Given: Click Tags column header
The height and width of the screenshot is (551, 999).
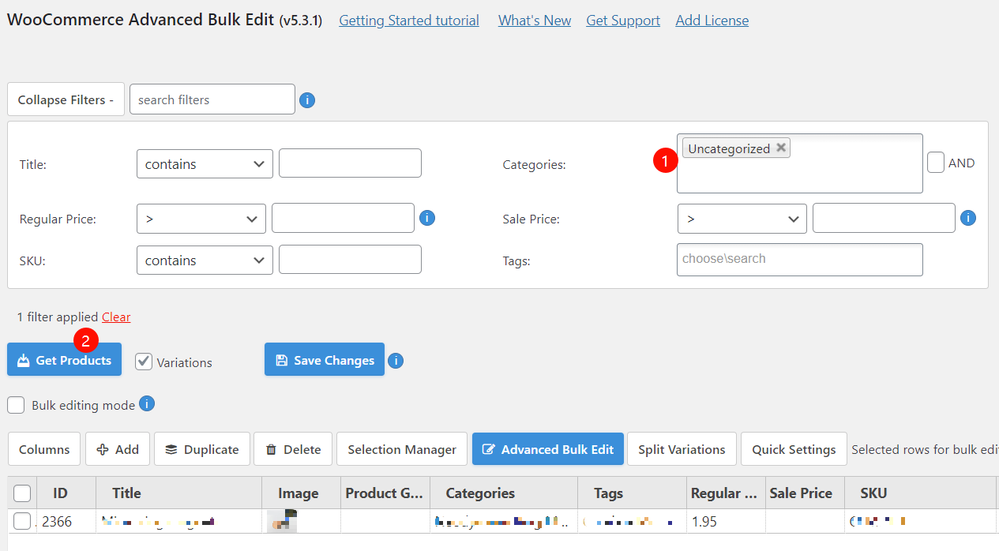Looking at the screenshot, I should point(632,493).
